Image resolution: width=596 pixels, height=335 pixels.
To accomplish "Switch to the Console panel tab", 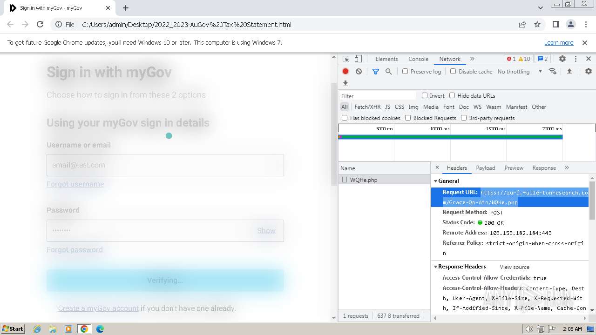I will (x=418, y=59).
